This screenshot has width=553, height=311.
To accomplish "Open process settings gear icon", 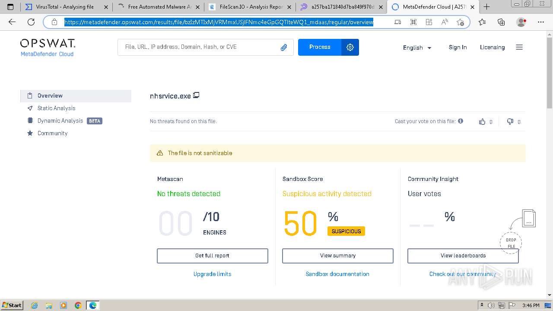I will click(350, 47).
